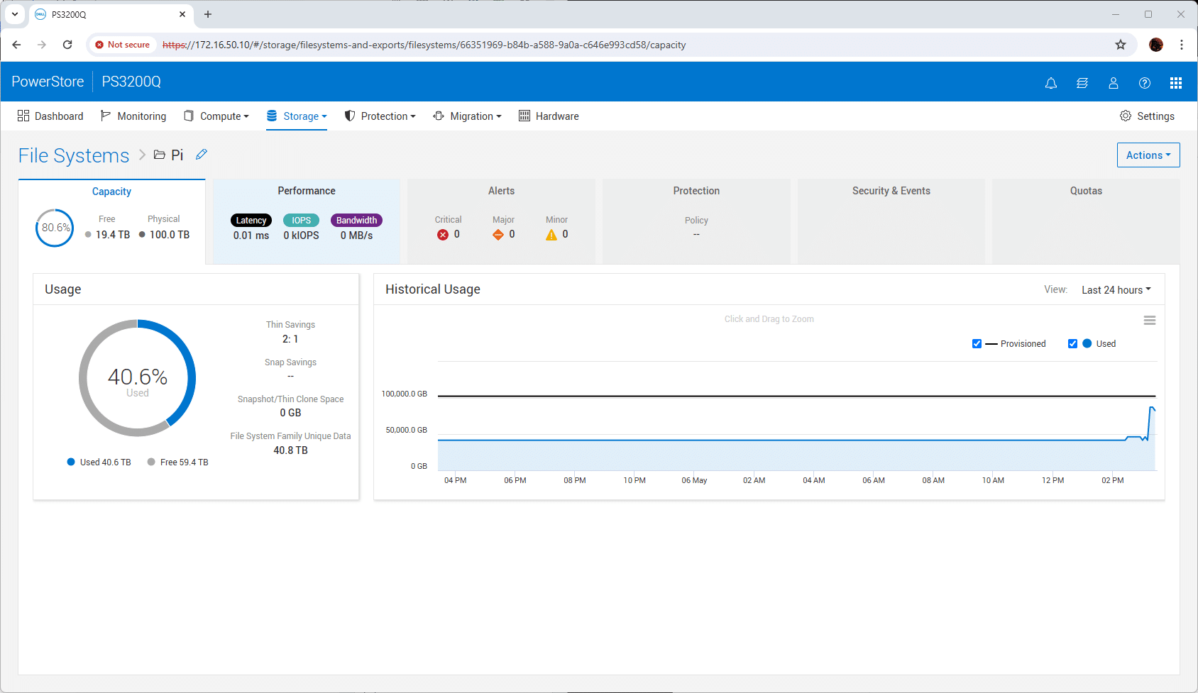Click the 06 May label on chart axis
The height and width of the screenshot is (693, 1198).
click(x=694, y=481)
